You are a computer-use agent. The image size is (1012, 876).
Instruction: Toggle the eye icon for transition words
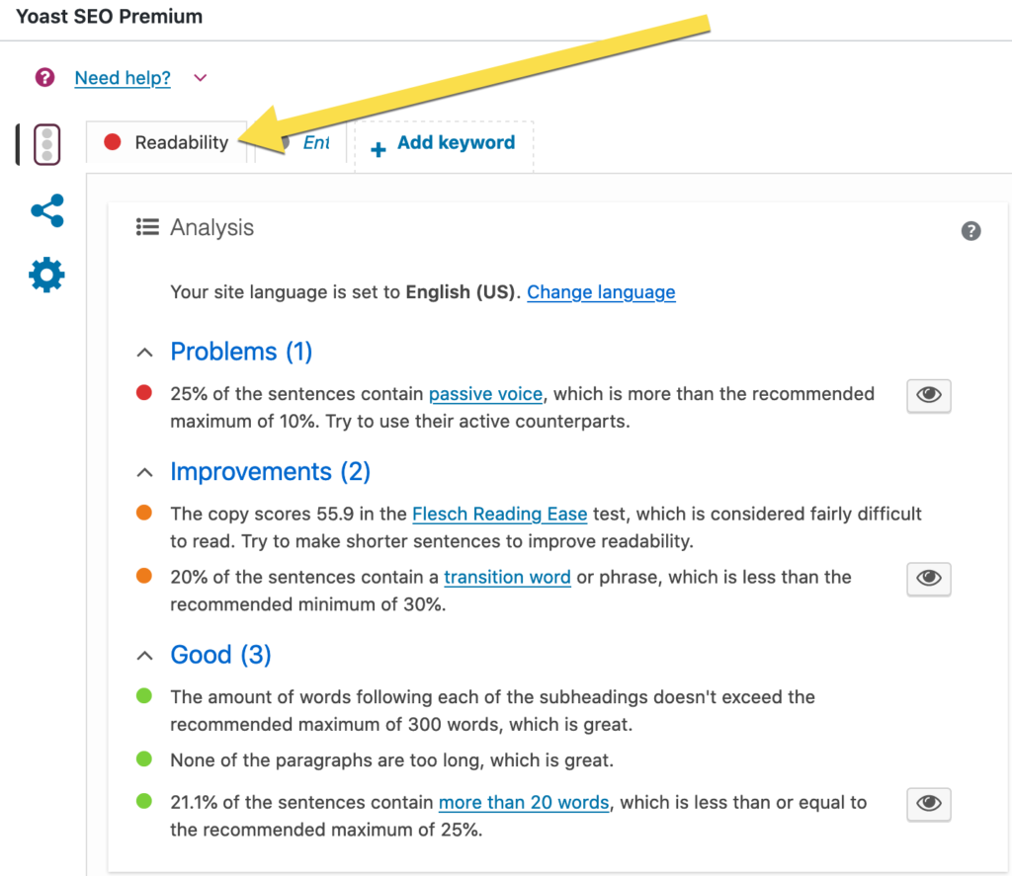pos(928,579)
